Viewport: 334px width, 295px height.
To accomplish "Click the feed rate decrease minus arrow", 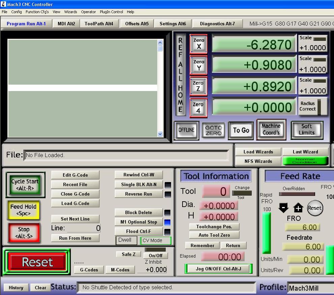I will click(283, 208).
